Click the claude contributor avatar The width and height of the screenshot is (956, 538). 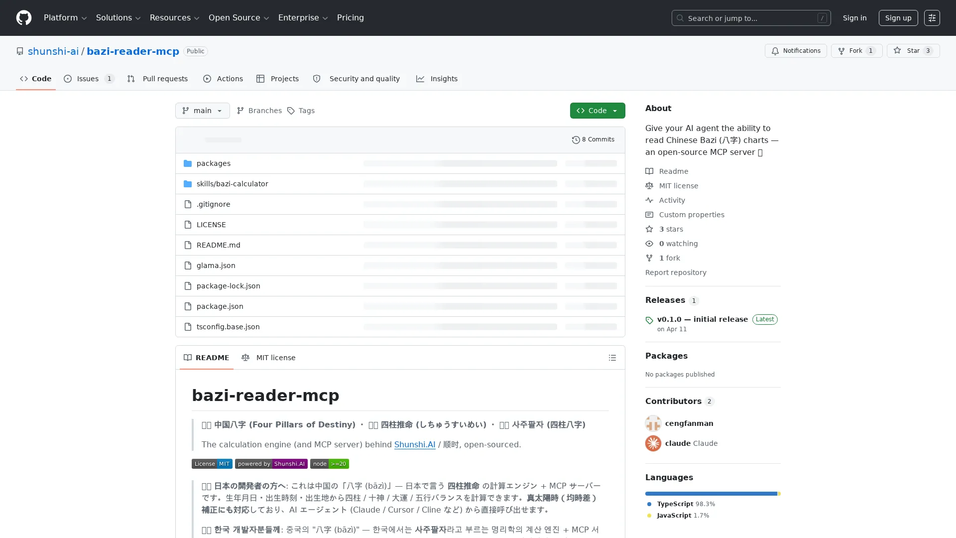[653, 443]
